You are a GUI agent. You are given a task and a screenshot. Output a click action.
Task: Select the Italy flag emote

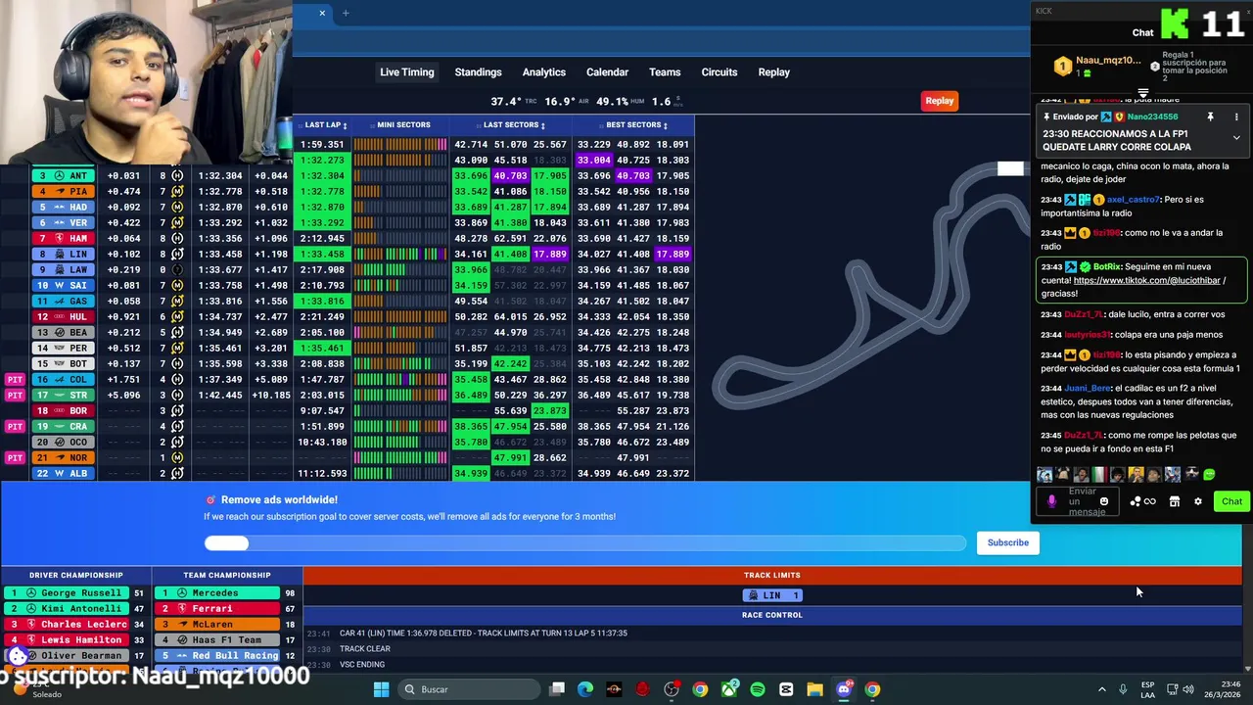1098,475
